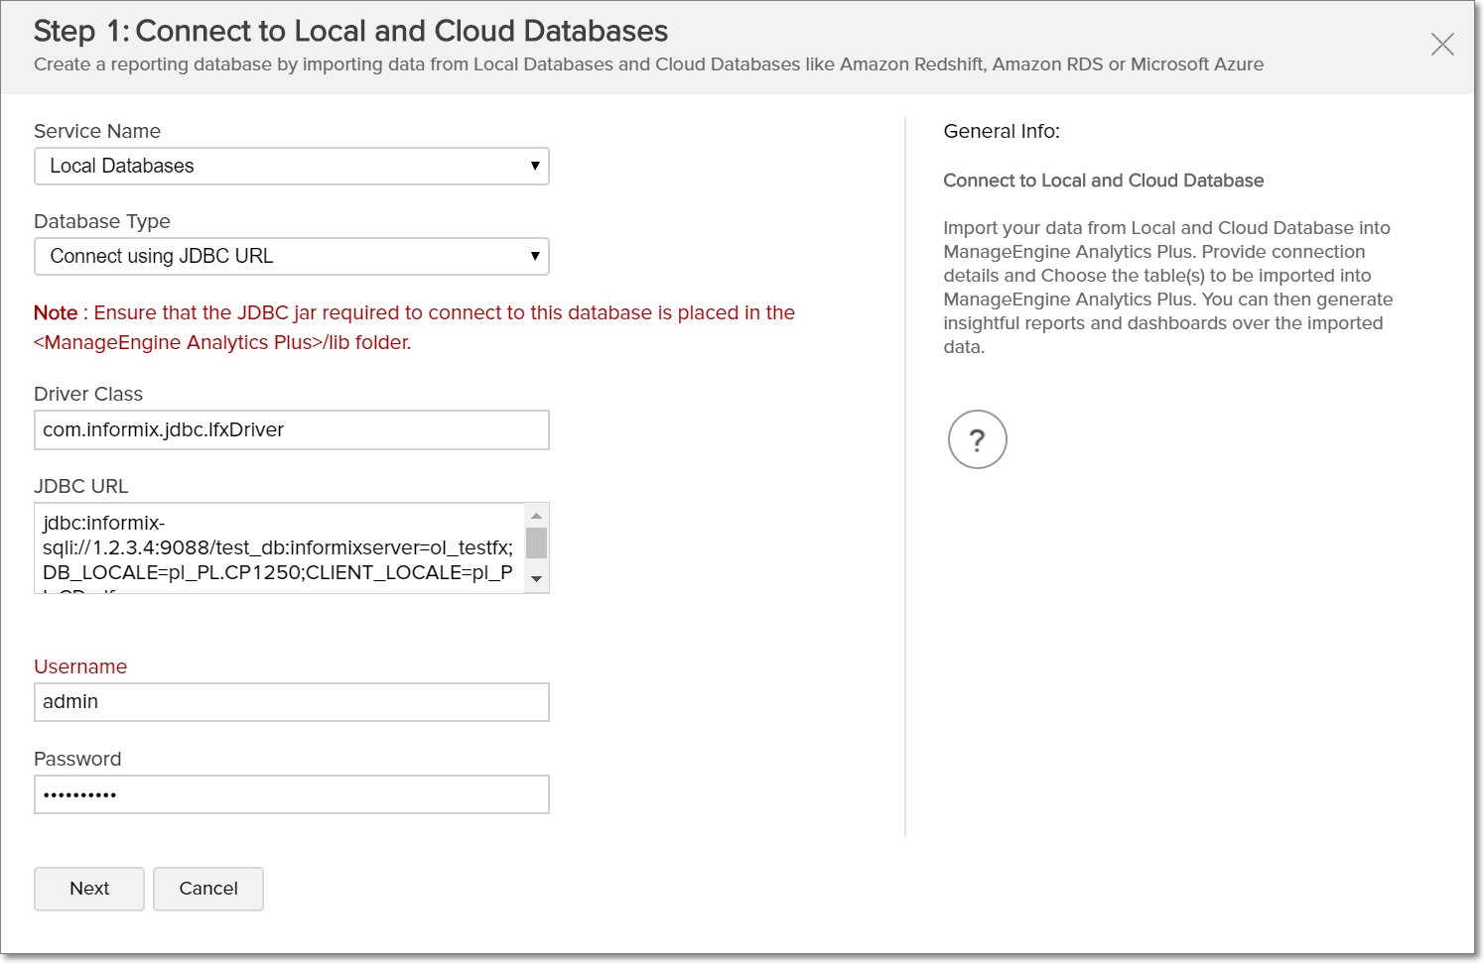Click the JDBC URL scrollbar thumb

click(536, 543)
